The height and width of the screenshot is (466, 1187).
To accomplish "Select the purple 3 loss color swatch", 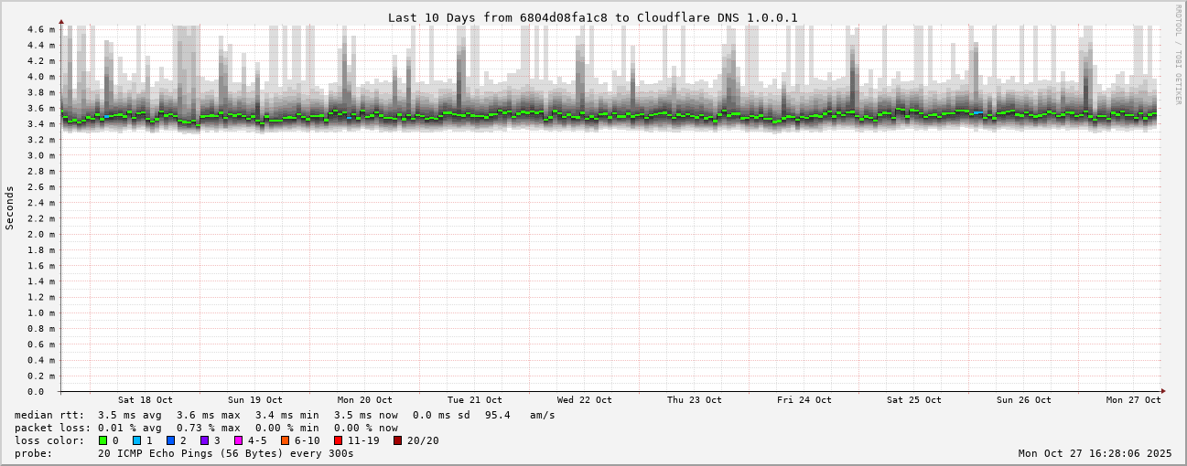I will 204,440.
